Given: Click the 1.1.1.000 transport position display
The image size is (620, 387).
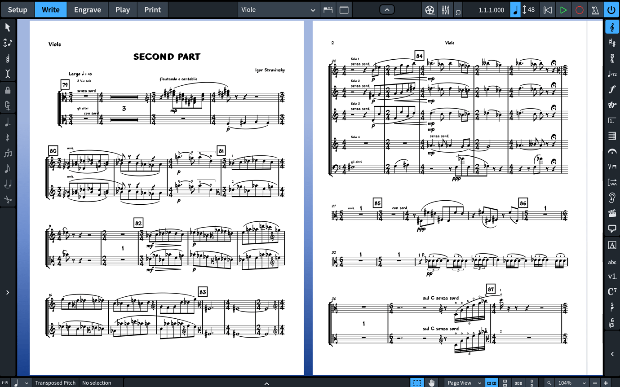Looking at the screenshot, I should [x=491, y=9].
